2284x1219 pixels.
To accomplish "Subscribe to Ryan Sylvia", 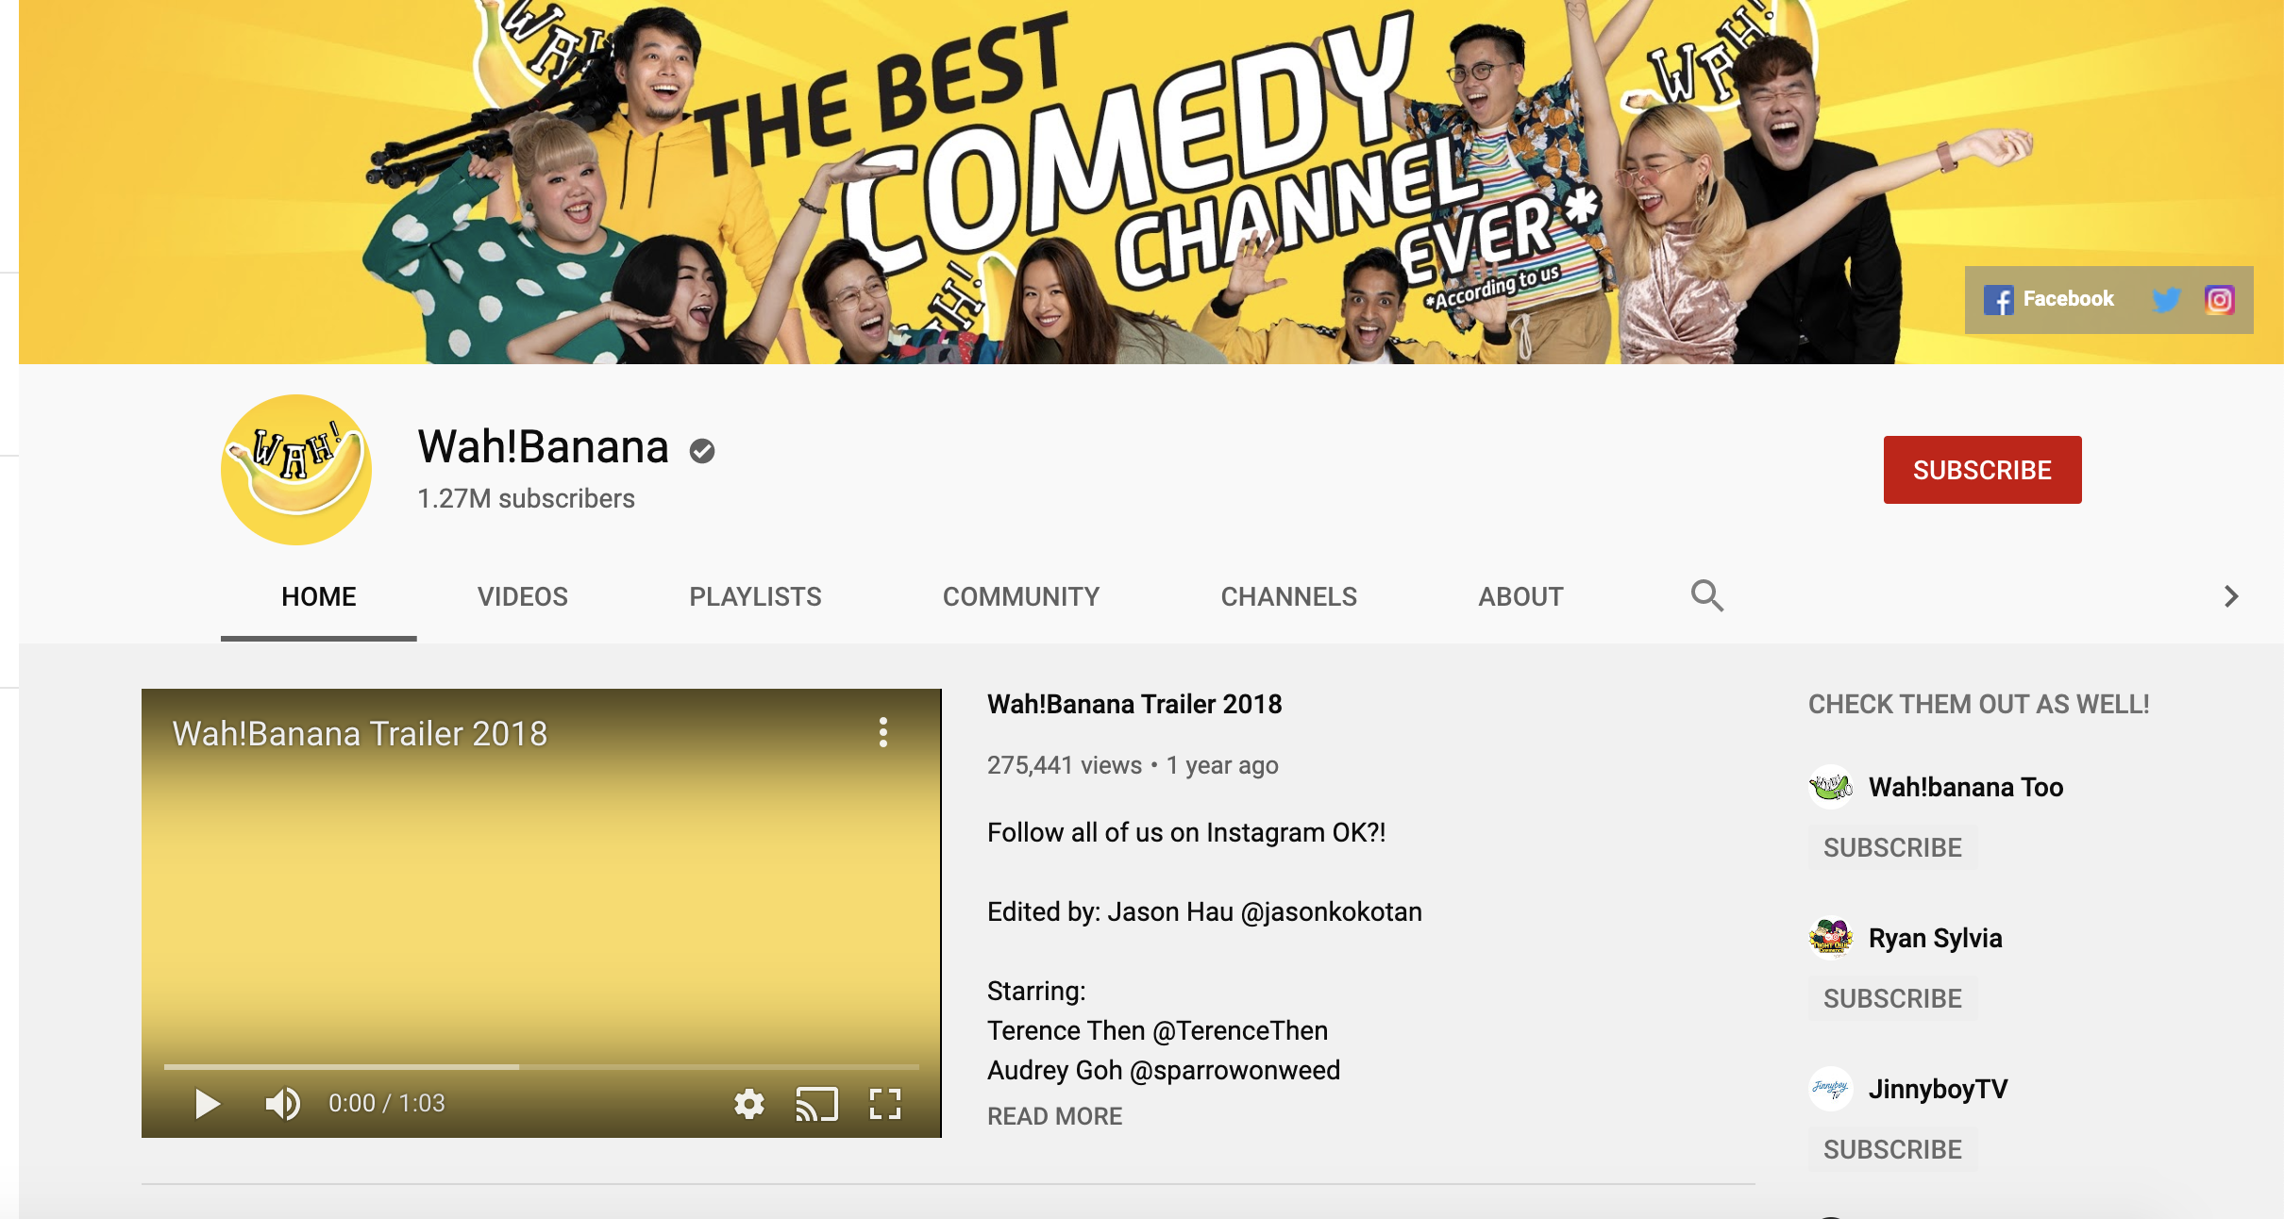I will click(x=1892, y=998).
